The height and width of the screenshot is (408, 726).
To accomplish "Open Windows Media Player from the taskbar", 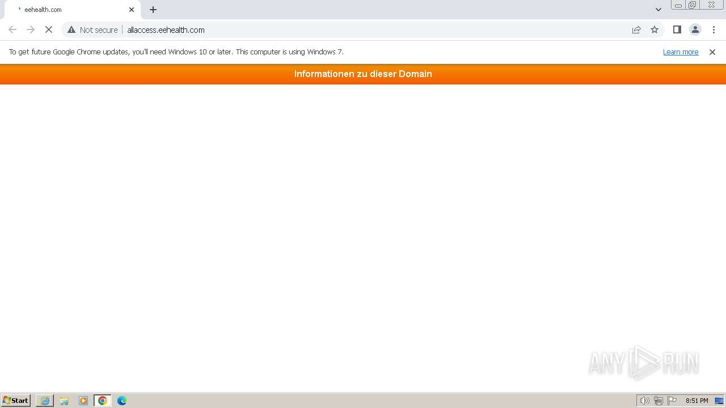I will [83, 401].
